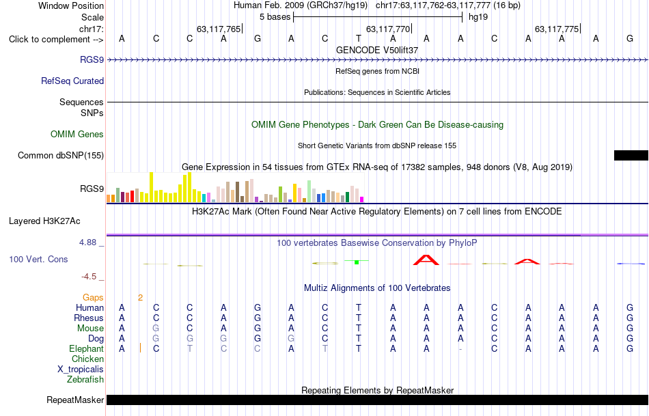Click the H3K27Ac Mark track title

(377, 212)
